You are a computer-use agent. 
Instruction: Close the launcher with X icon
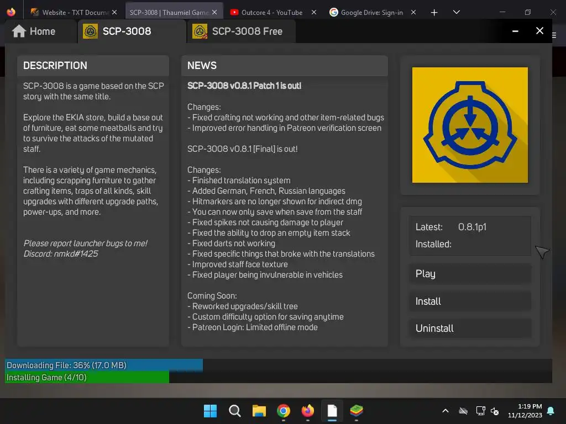click(x=539, y=31)
